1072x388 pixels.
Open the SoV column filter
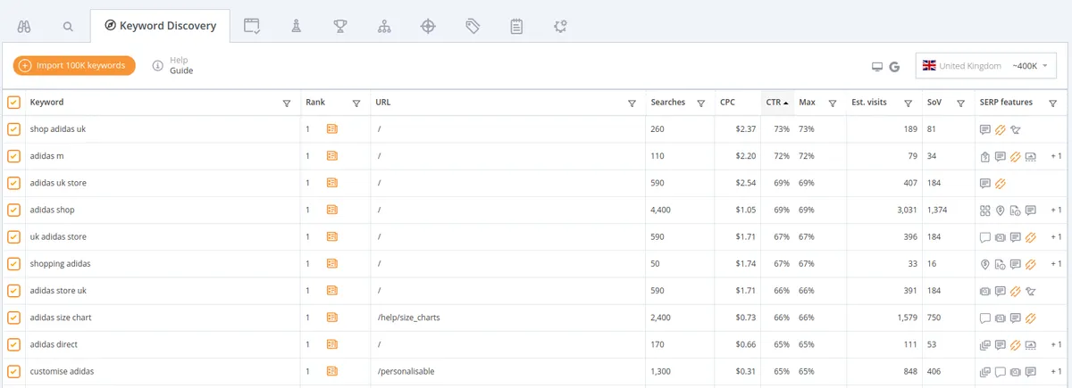(x=960, y=103)
